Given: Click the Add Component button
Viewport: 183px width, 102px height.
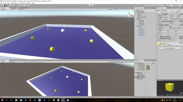Looking at the screenshot, I should pos(170,48).
